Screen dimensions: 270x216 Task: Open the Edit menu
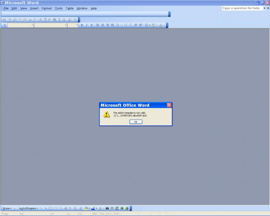pyautogui.click(x=14, y=8)
